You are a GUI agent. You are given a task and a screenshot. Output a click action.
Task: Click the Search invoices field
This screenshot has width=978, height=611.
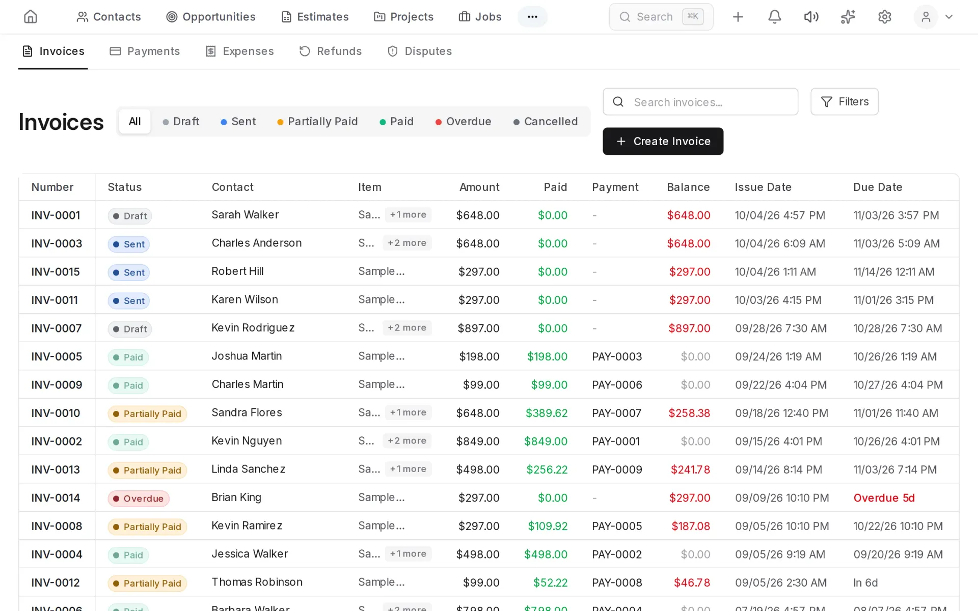[x=700, y=102]
